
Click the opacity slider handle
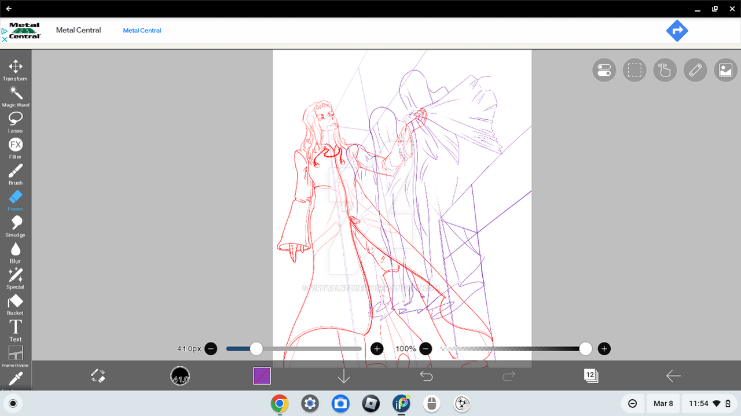coord(585,348)
